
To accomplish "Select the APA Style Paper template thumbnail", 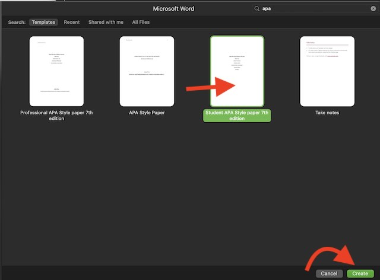I will tap(147, 71).
